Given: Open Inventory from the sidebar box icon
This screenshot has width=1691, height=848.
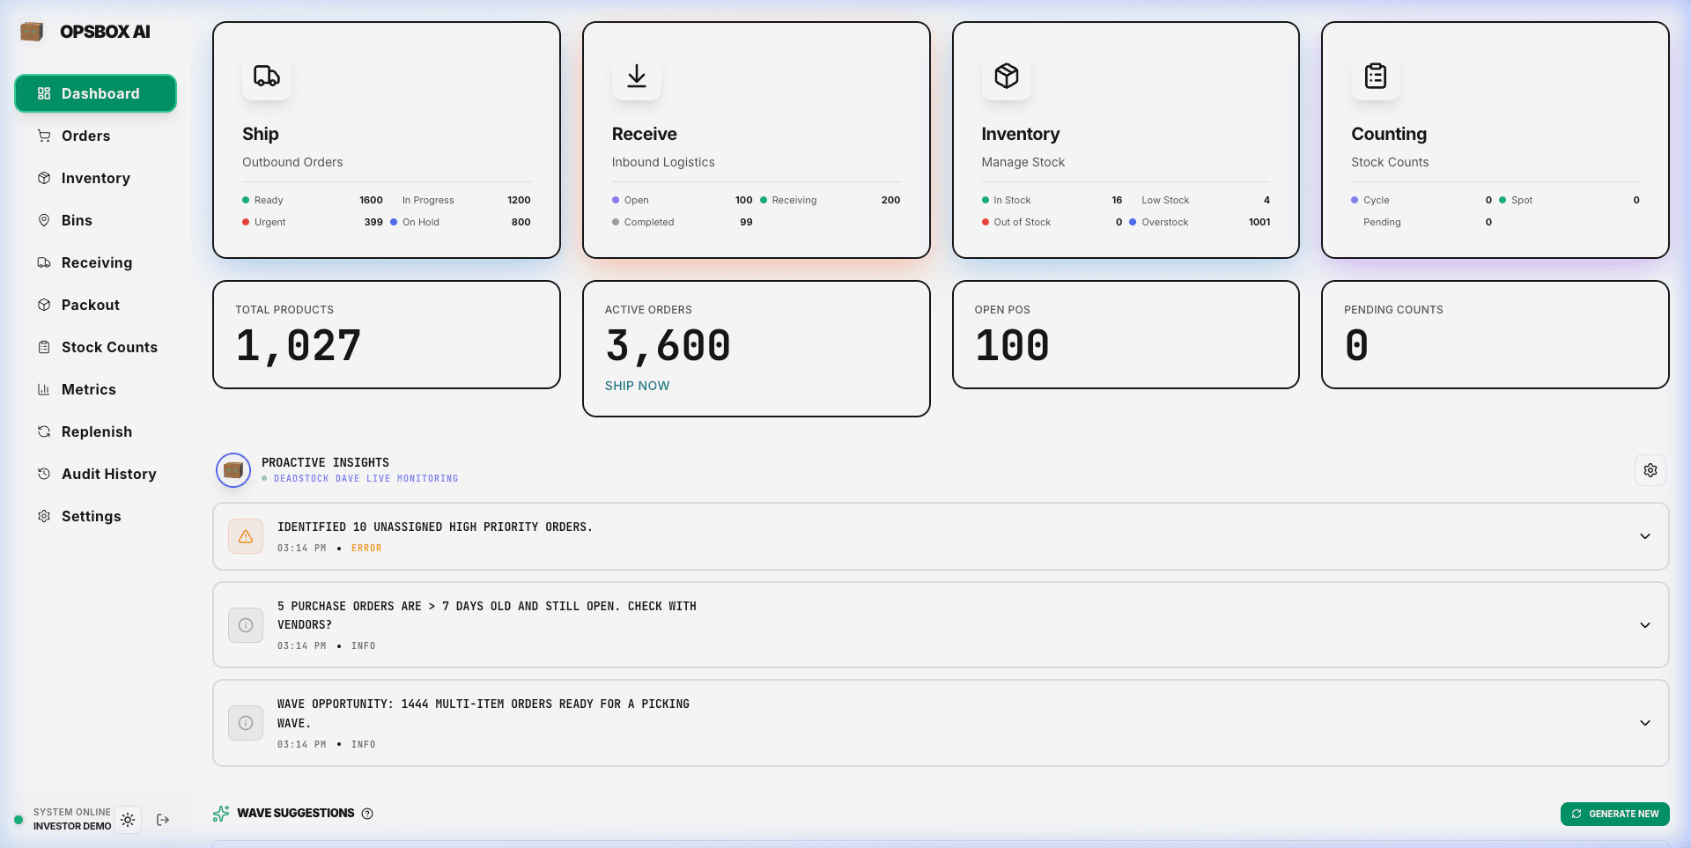Looking at the screenshot, I should (44, 178).
